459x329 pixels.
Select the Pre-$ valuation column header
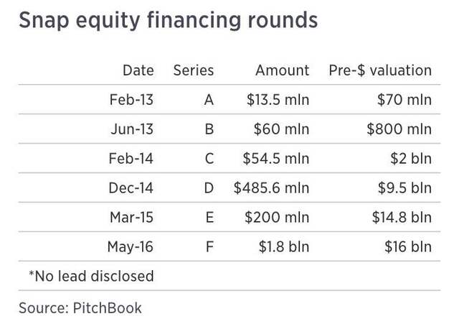(380, 70)
